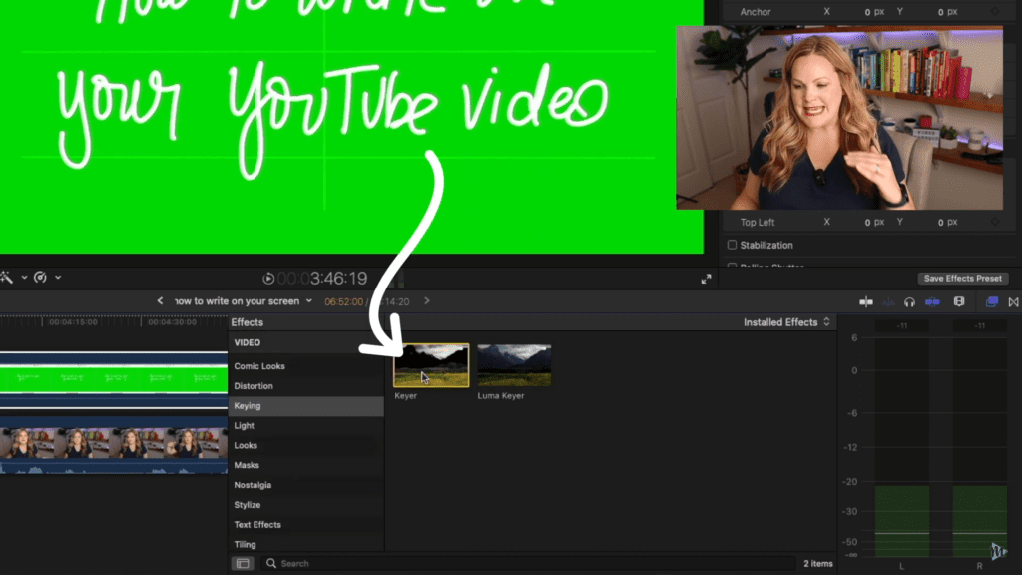Click the Anchor Y value field
The image size is (1022, 575).
(946, 12)
